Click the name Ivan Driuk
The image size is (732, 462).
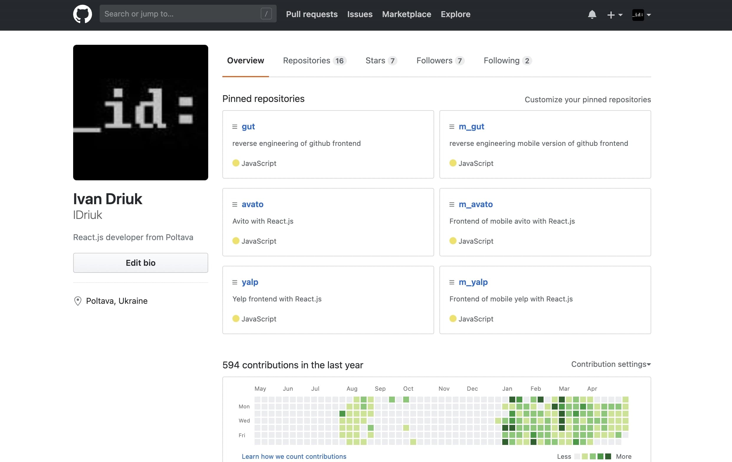coord(108,199)
